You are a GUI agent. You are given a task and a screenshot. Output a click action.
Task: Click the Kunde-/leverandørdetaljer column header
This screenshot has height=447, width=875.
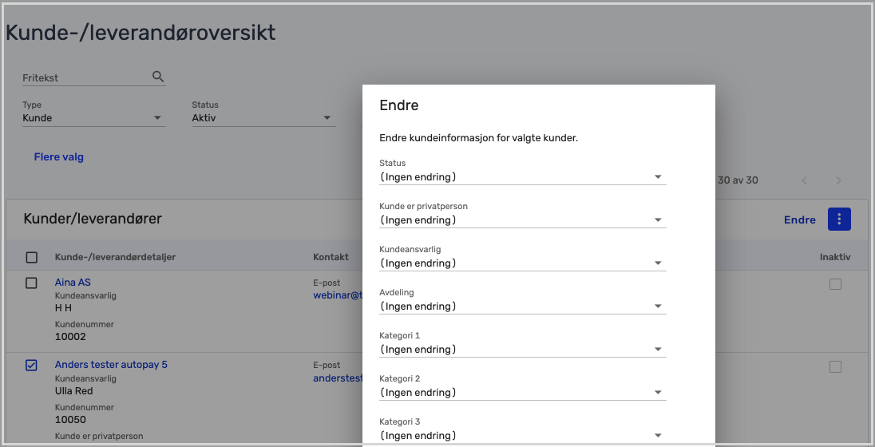(115, 257)
